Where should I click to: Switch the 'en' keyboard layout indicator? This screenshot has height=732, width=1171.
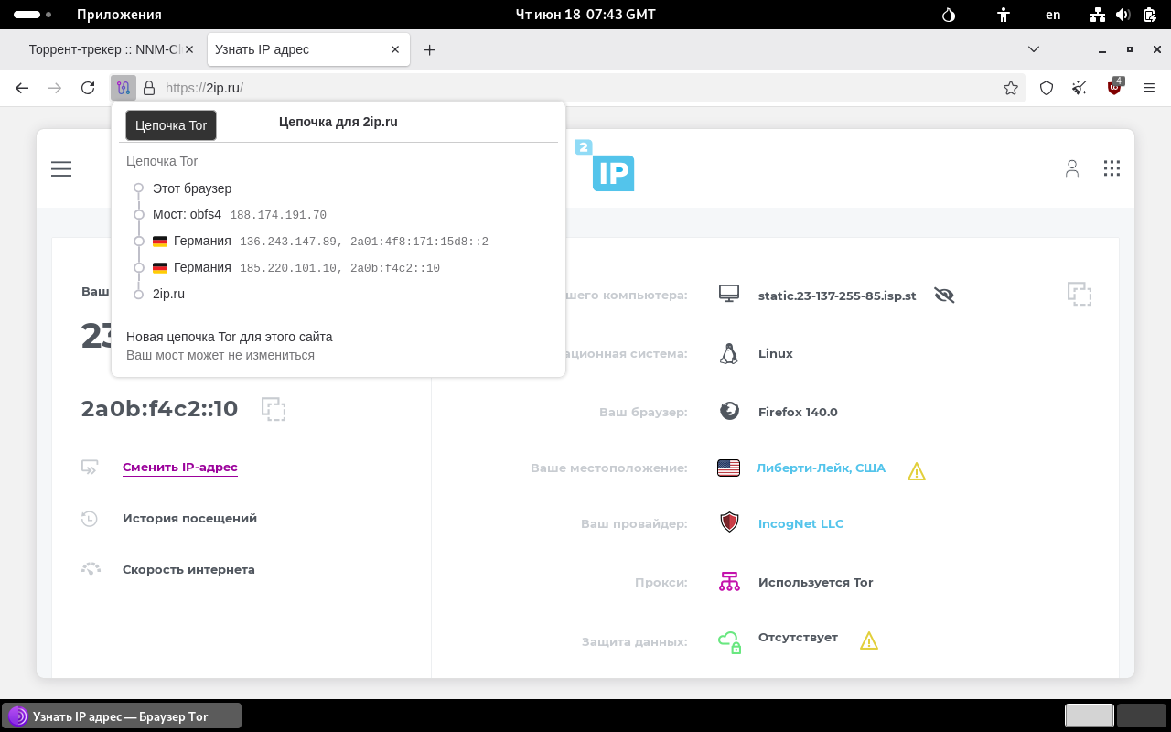tap(1053, 15)
